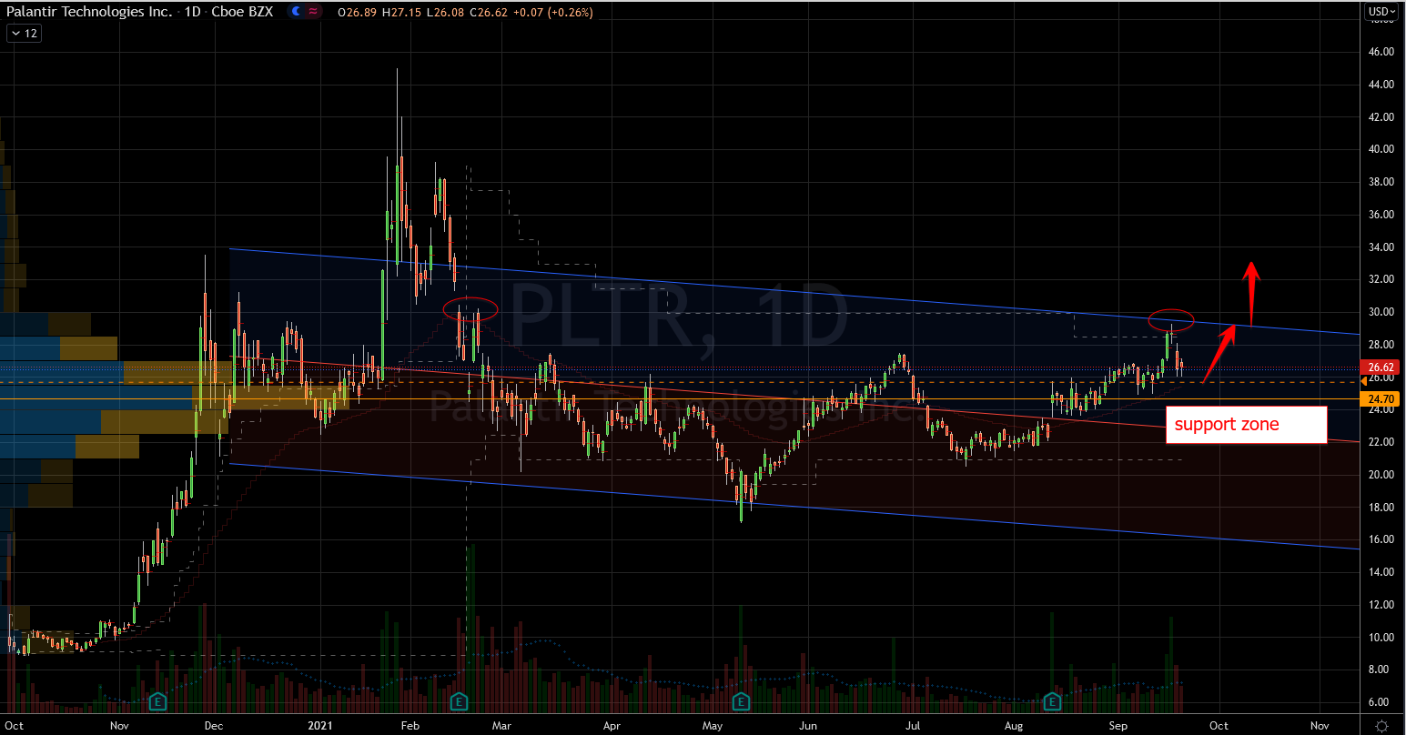Click the Apr label on time axis

point(612,726)
